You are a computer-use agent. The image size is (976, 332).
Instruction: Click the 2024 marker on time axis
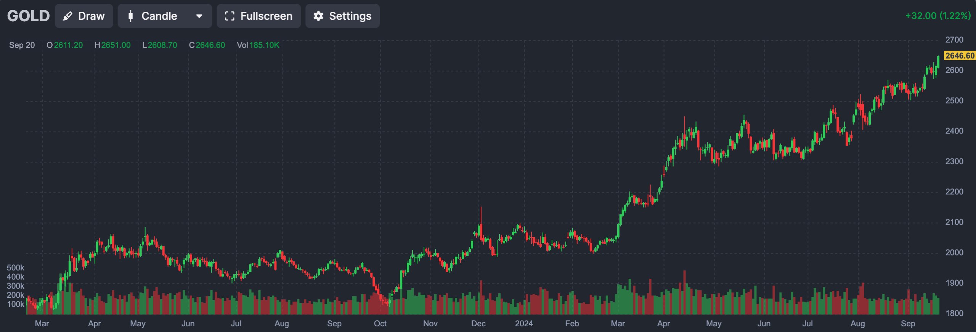[524, 323]
